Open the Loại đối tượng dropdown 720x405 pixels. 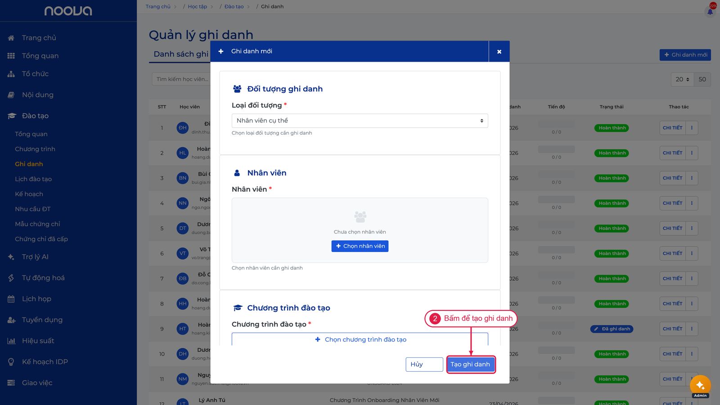point(360,121)
